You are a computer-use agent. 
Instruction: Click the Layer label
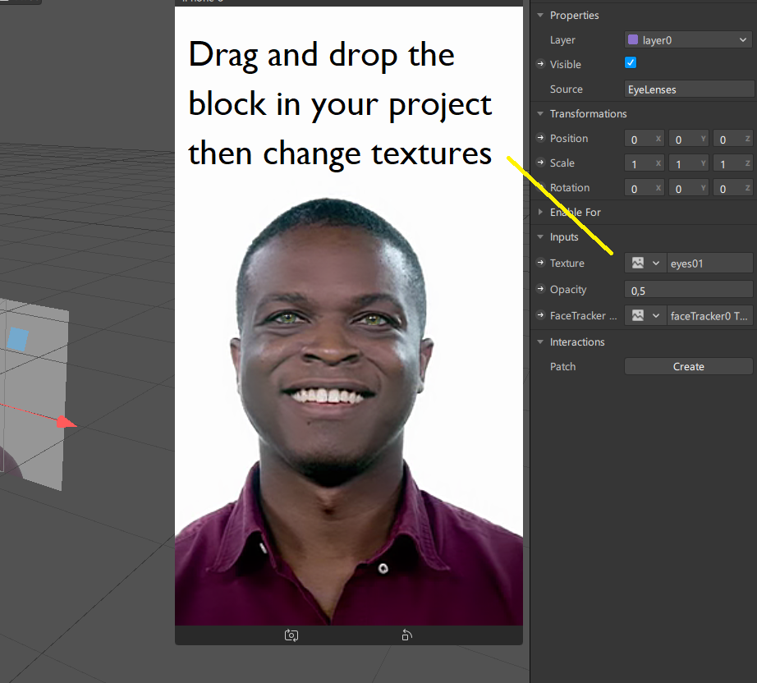562,40
